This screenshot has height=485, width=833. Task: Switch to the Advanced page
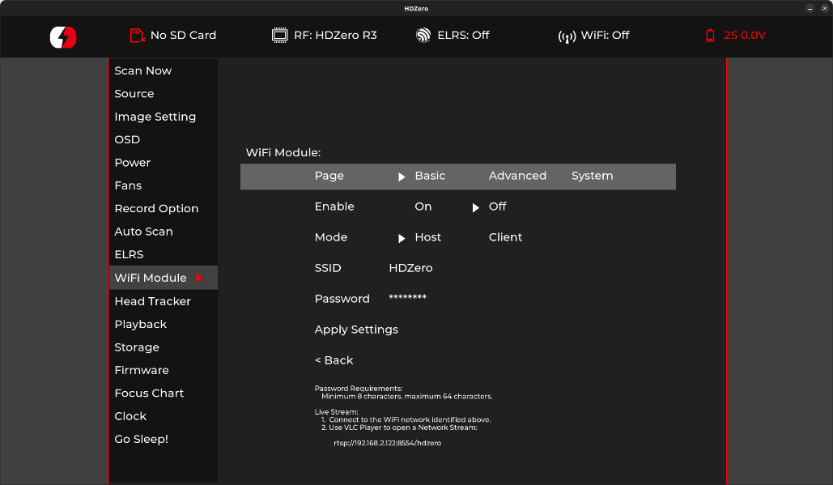517,176
